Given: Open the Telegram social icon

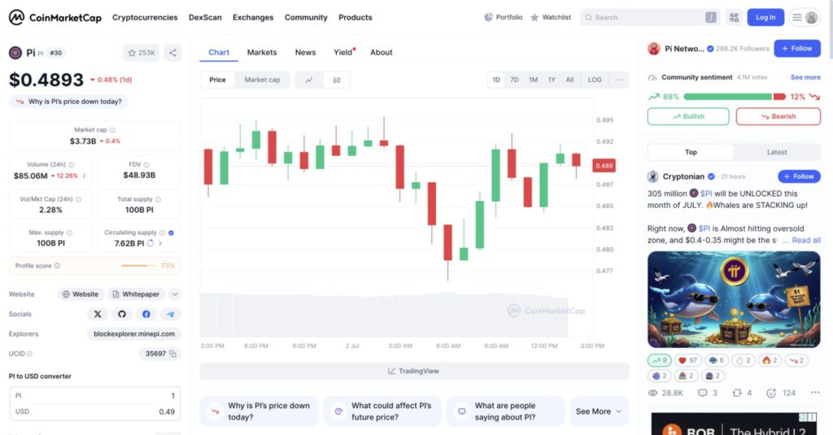Looking at the screenshot, I should coord(170,314).
